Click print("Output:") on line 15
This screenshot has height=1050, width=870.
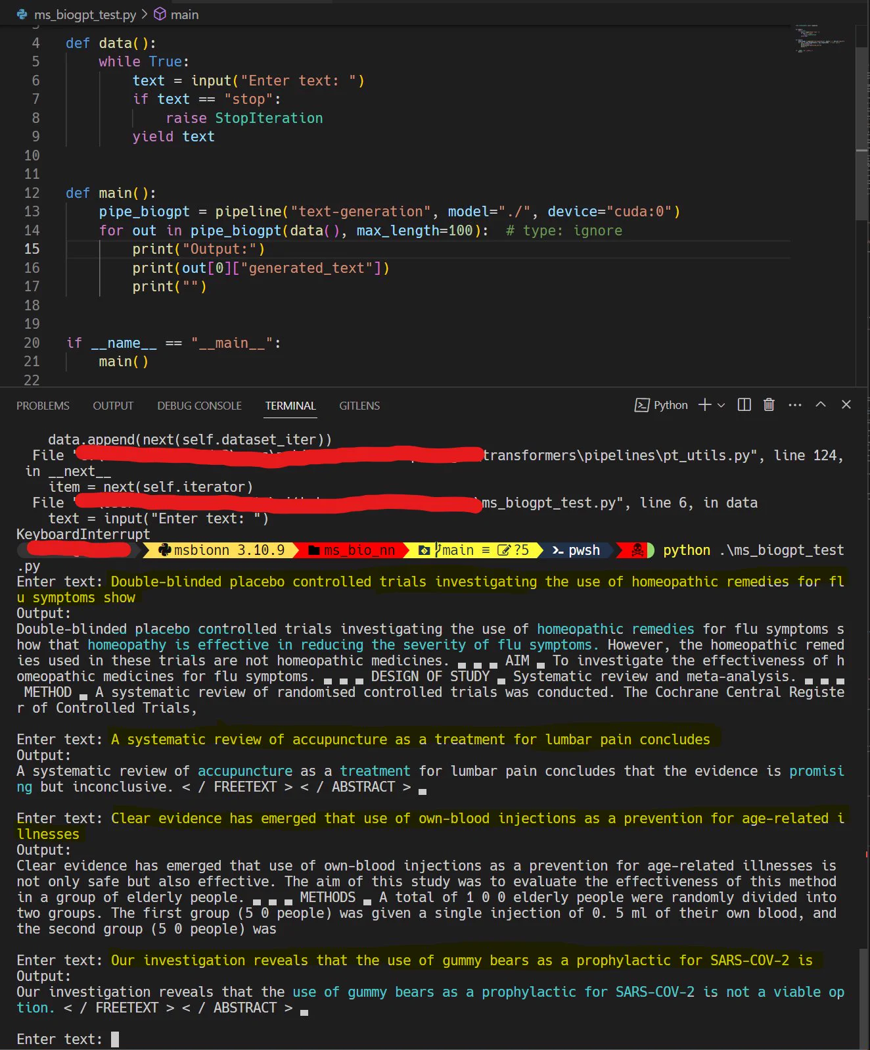(x=198, y=249)
